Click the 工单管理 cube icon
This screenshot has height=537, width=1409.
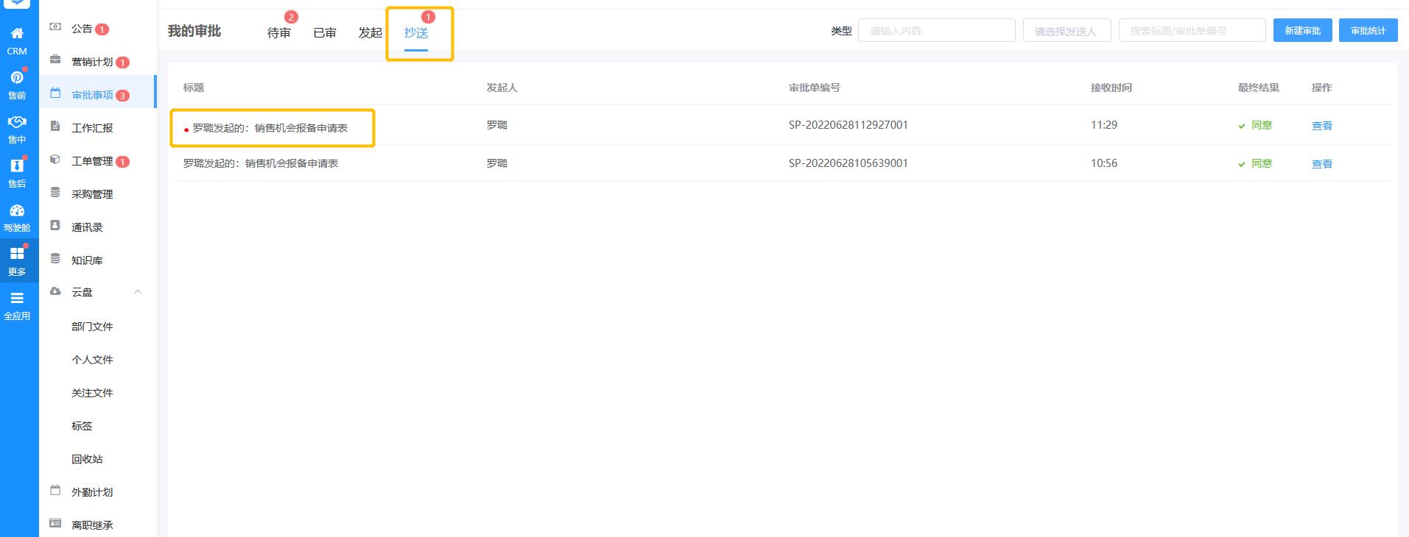(x=55, y=160)
